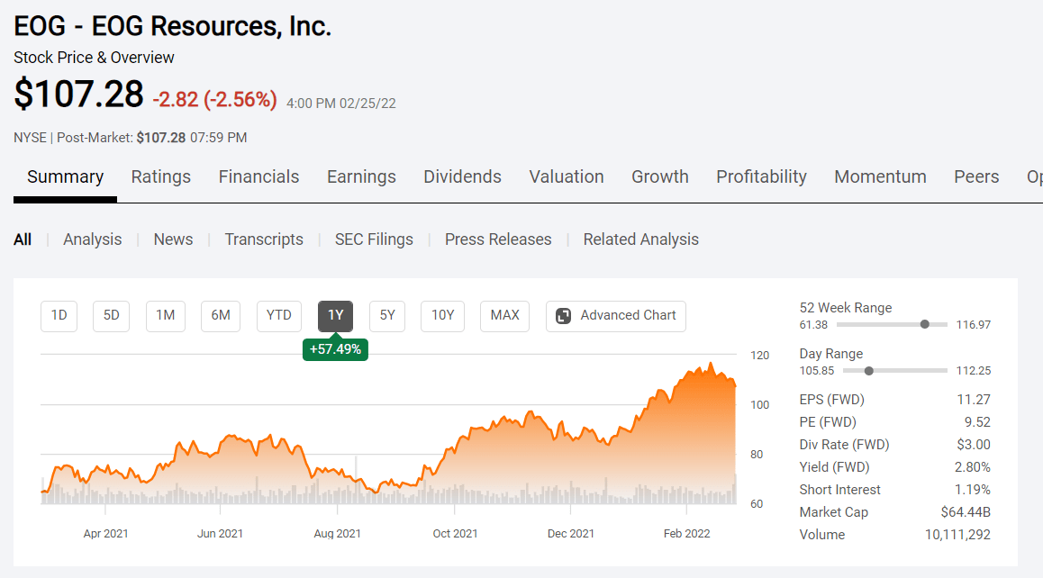The width and height of the screenshot is (1043, 578).
Task: Open the Press Releases filter
Action: point(498,239)
